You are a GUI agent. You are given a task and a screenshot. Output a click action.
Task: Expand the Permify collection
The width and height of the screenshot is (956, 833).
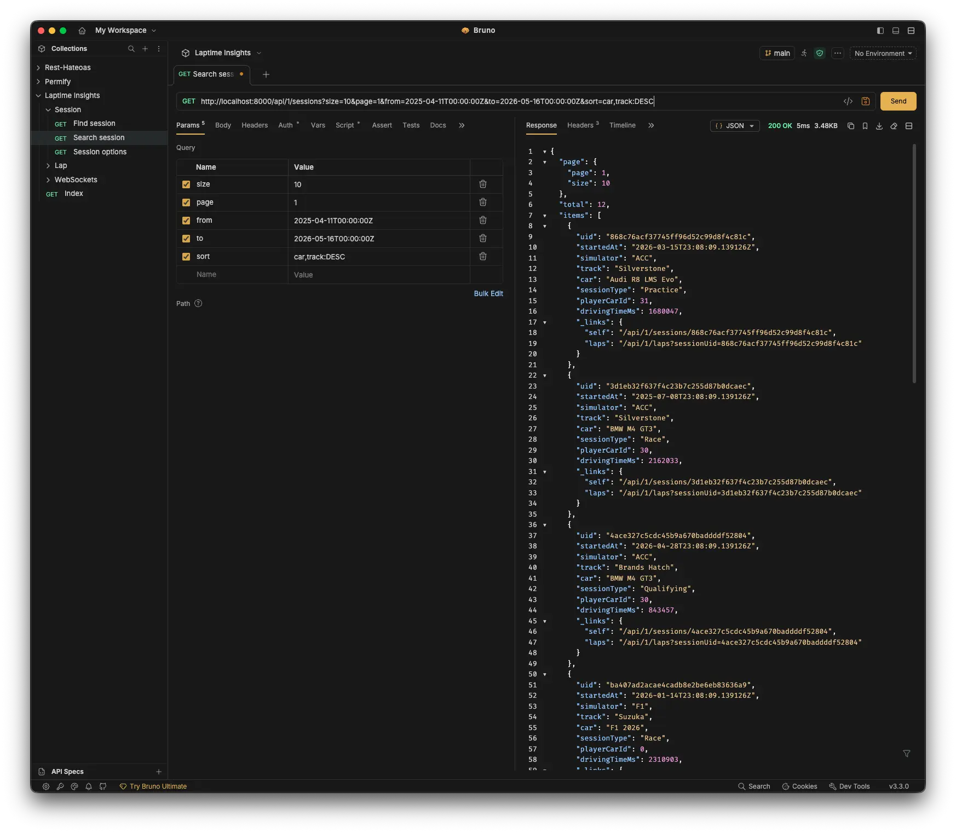(38, 82)
